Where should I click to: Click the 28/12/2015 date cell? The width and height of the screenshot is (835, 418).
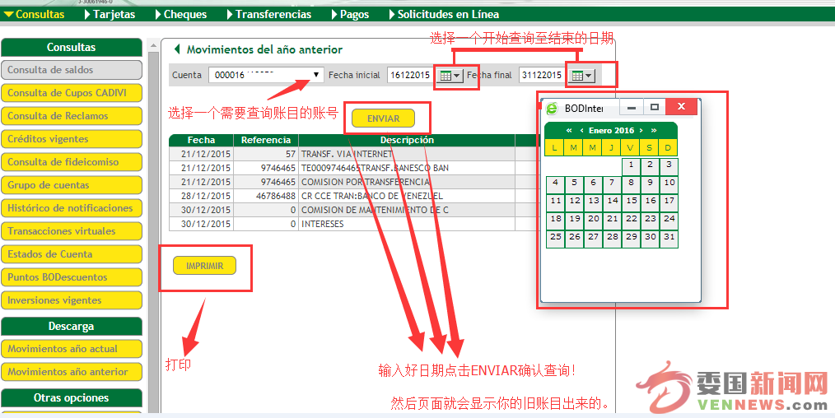pos(201,196)
